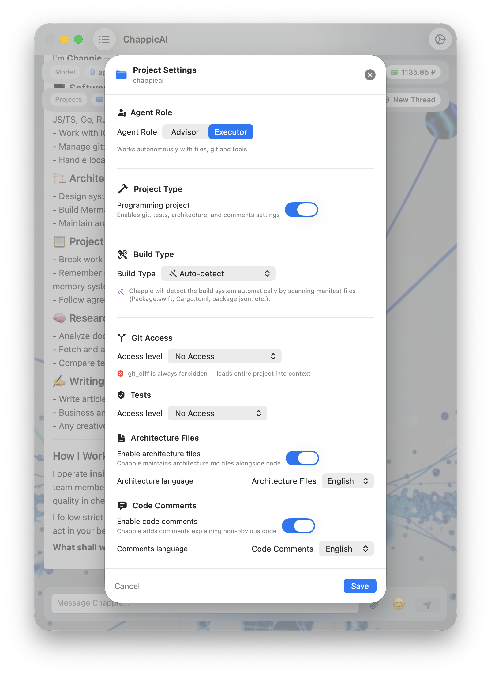This screenshot has width=491, height=676.
Task: Click the Projects label chip
Action: click(69, 99)
